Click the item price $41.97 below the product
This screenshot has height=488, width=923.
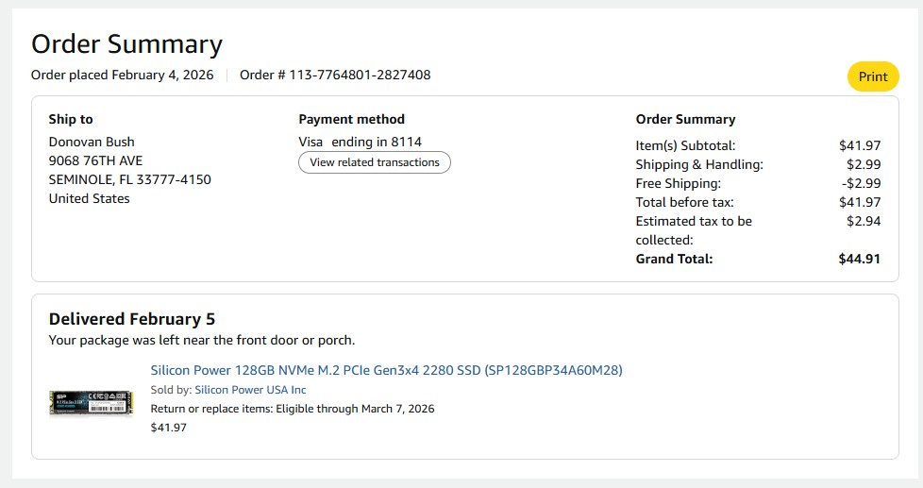(x=169, y=428)
